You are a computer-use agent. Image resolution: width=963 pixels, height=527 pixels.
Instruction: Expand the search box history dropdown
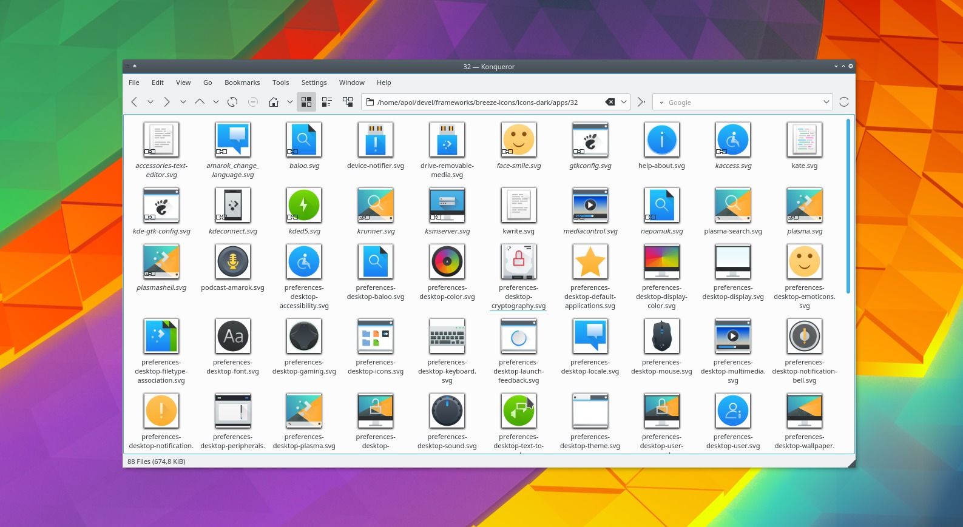826,102
